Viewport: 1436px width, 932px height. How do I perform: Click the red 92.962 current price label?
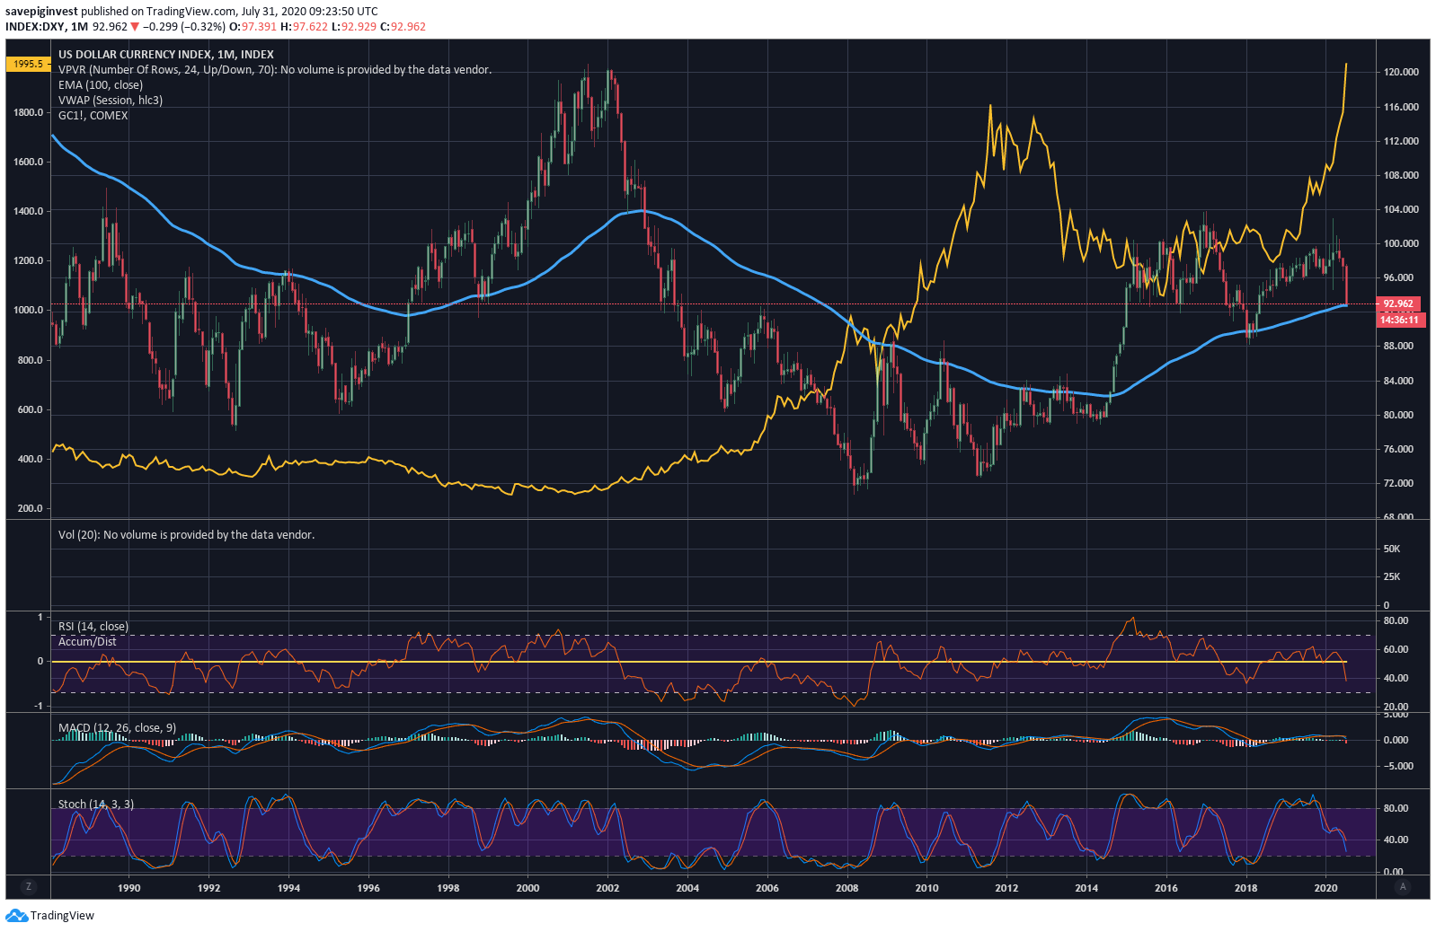1398,303
